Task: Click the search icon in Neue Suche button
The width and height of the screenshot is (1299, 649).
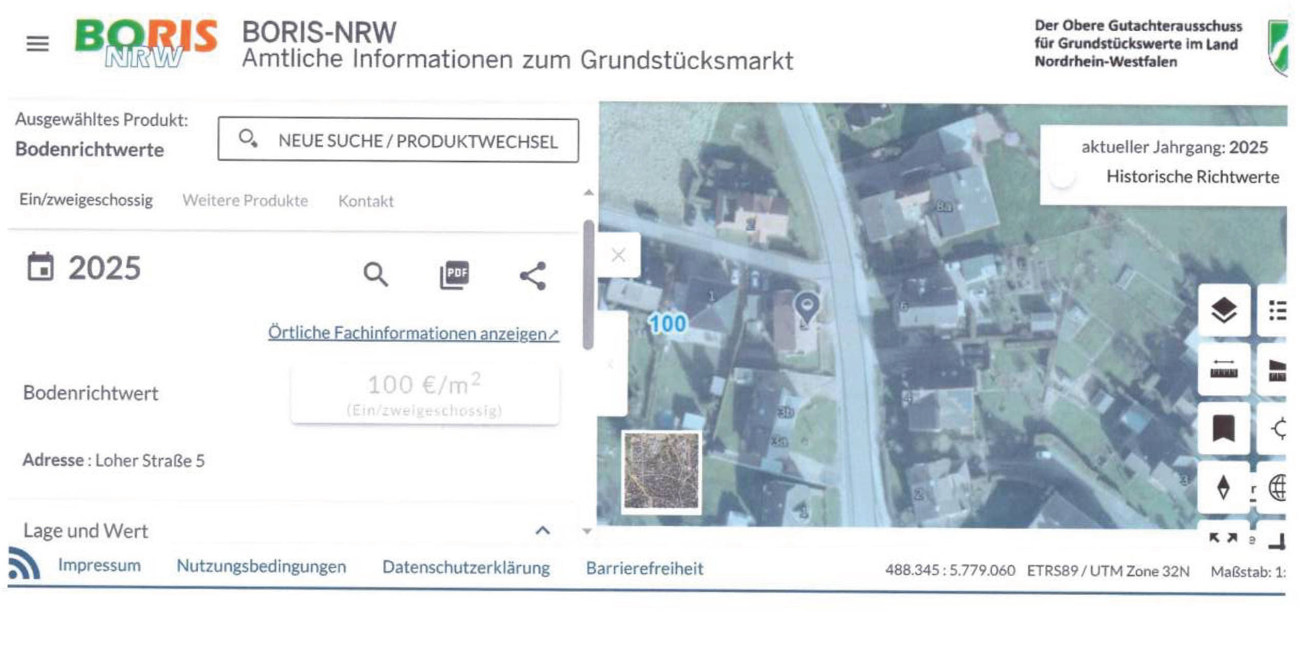Action: 248,139
